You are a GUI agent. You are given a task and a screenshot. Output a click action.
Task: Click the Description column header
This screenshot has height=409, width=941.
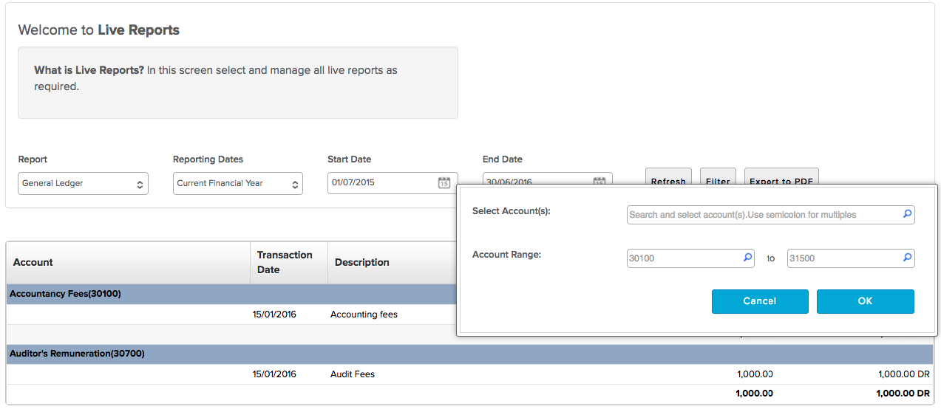point(362,262)
